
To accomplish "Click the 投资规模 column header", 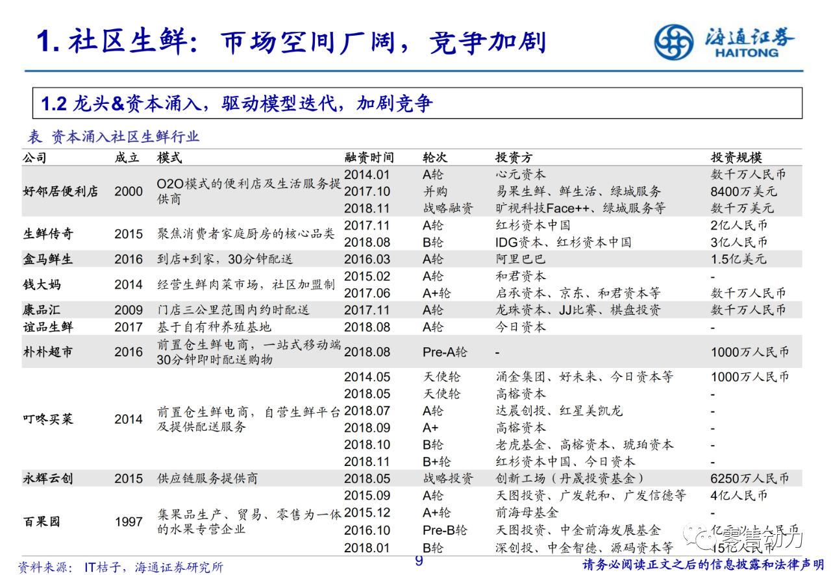I will pos(736,158).
